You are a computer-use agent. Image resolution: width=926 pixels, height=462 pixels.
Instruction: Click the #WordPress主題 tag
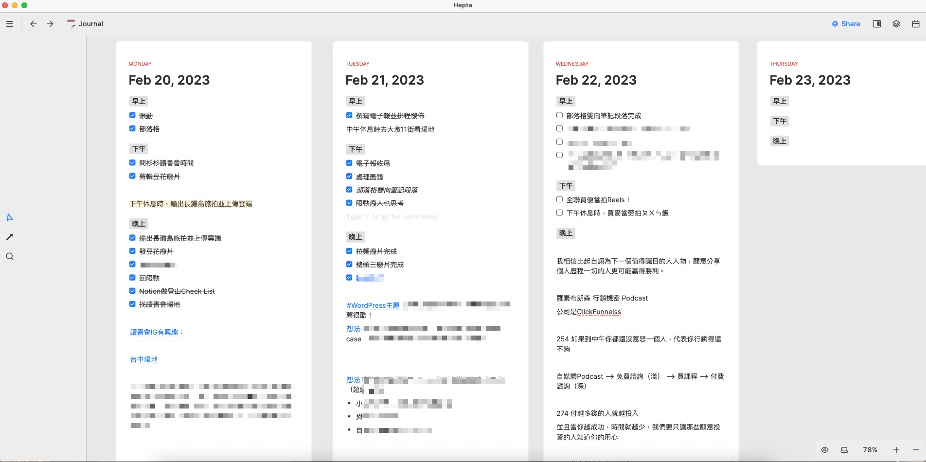(373, 305)
